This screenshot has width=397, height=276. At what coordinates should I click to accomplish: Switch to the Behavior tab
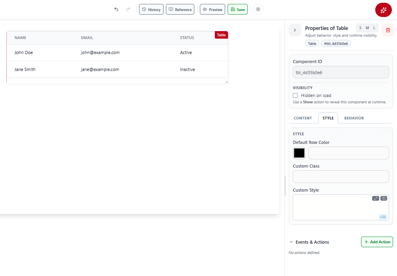(x=354, y=118)
